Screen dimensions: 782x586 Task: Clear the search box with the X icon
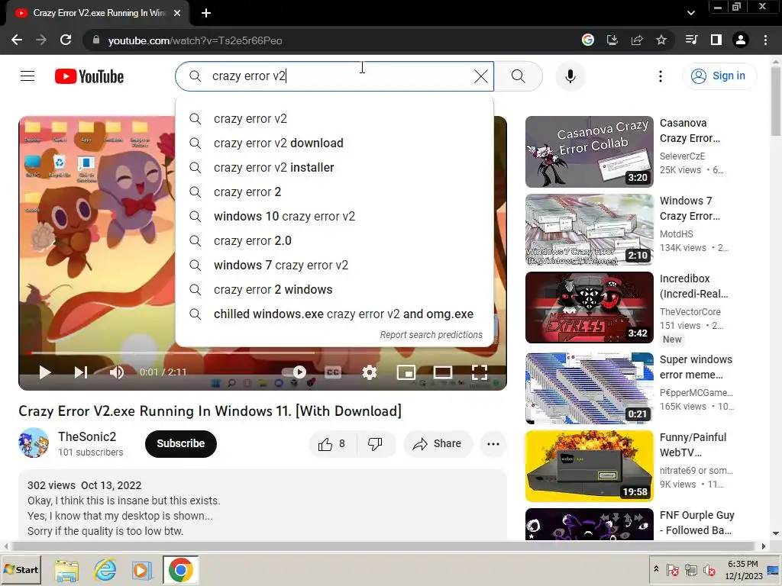click(x=481, y=76)
